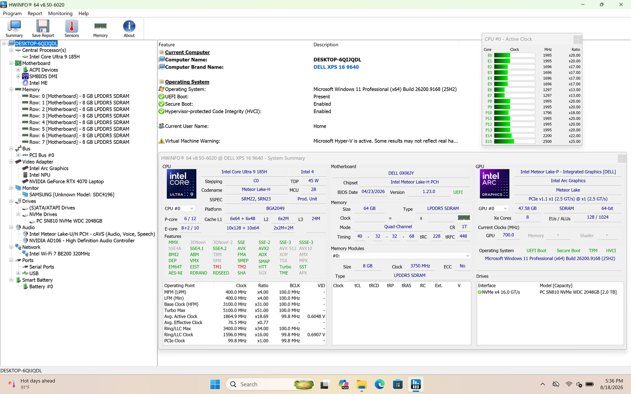Expand the ACPI Devices node

coord(18,70)
